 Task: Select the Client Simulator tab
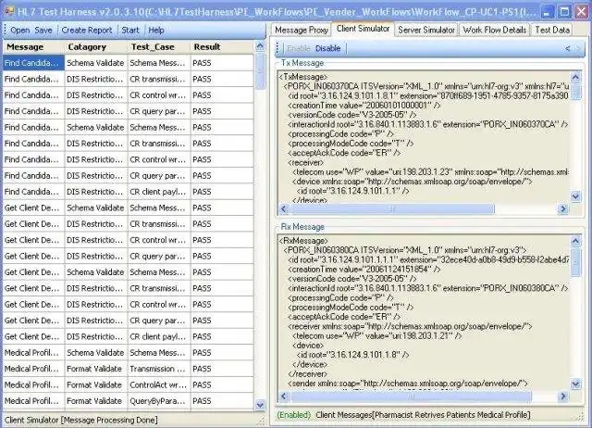363,29
